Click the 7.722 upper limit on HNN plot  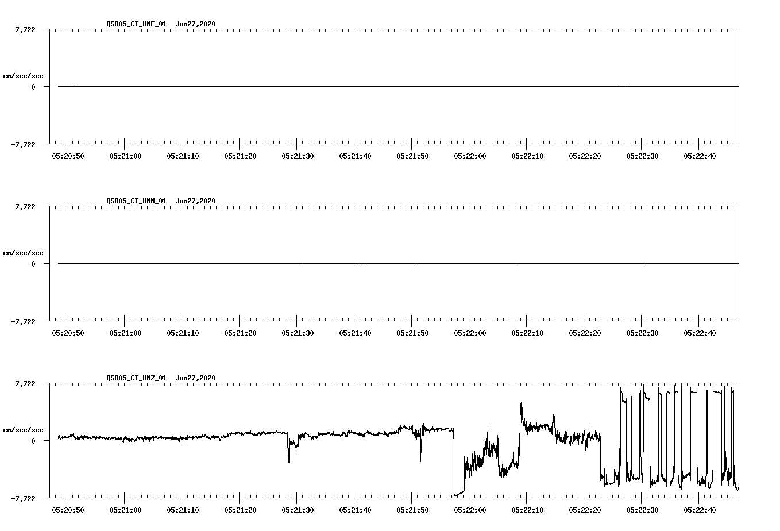point(25,206)
